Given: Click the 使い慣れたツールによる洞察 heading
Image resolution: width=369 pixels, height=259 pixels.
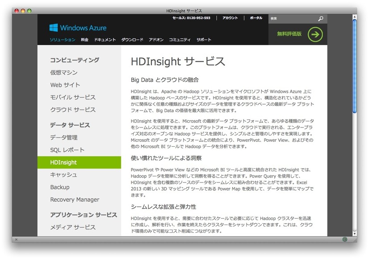Looking at the screenshot, I should [x=166, y=158].
